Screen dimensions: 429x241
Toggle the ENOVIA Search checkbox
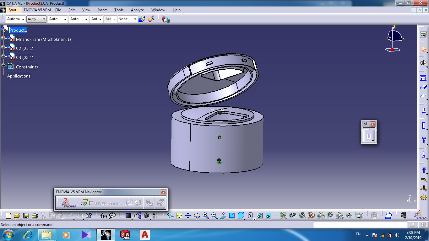coord(91,203)
